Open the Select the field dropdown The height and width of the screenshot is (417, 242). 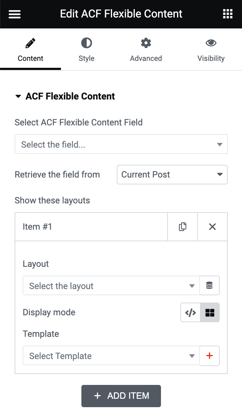point(121,144)
